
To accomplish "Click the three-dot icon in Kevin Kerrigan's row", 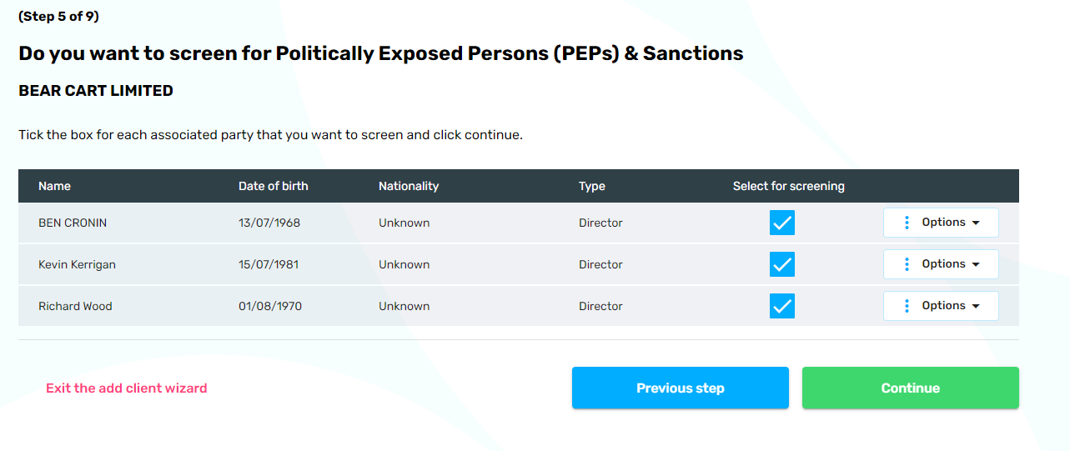I will coord(907,264).
